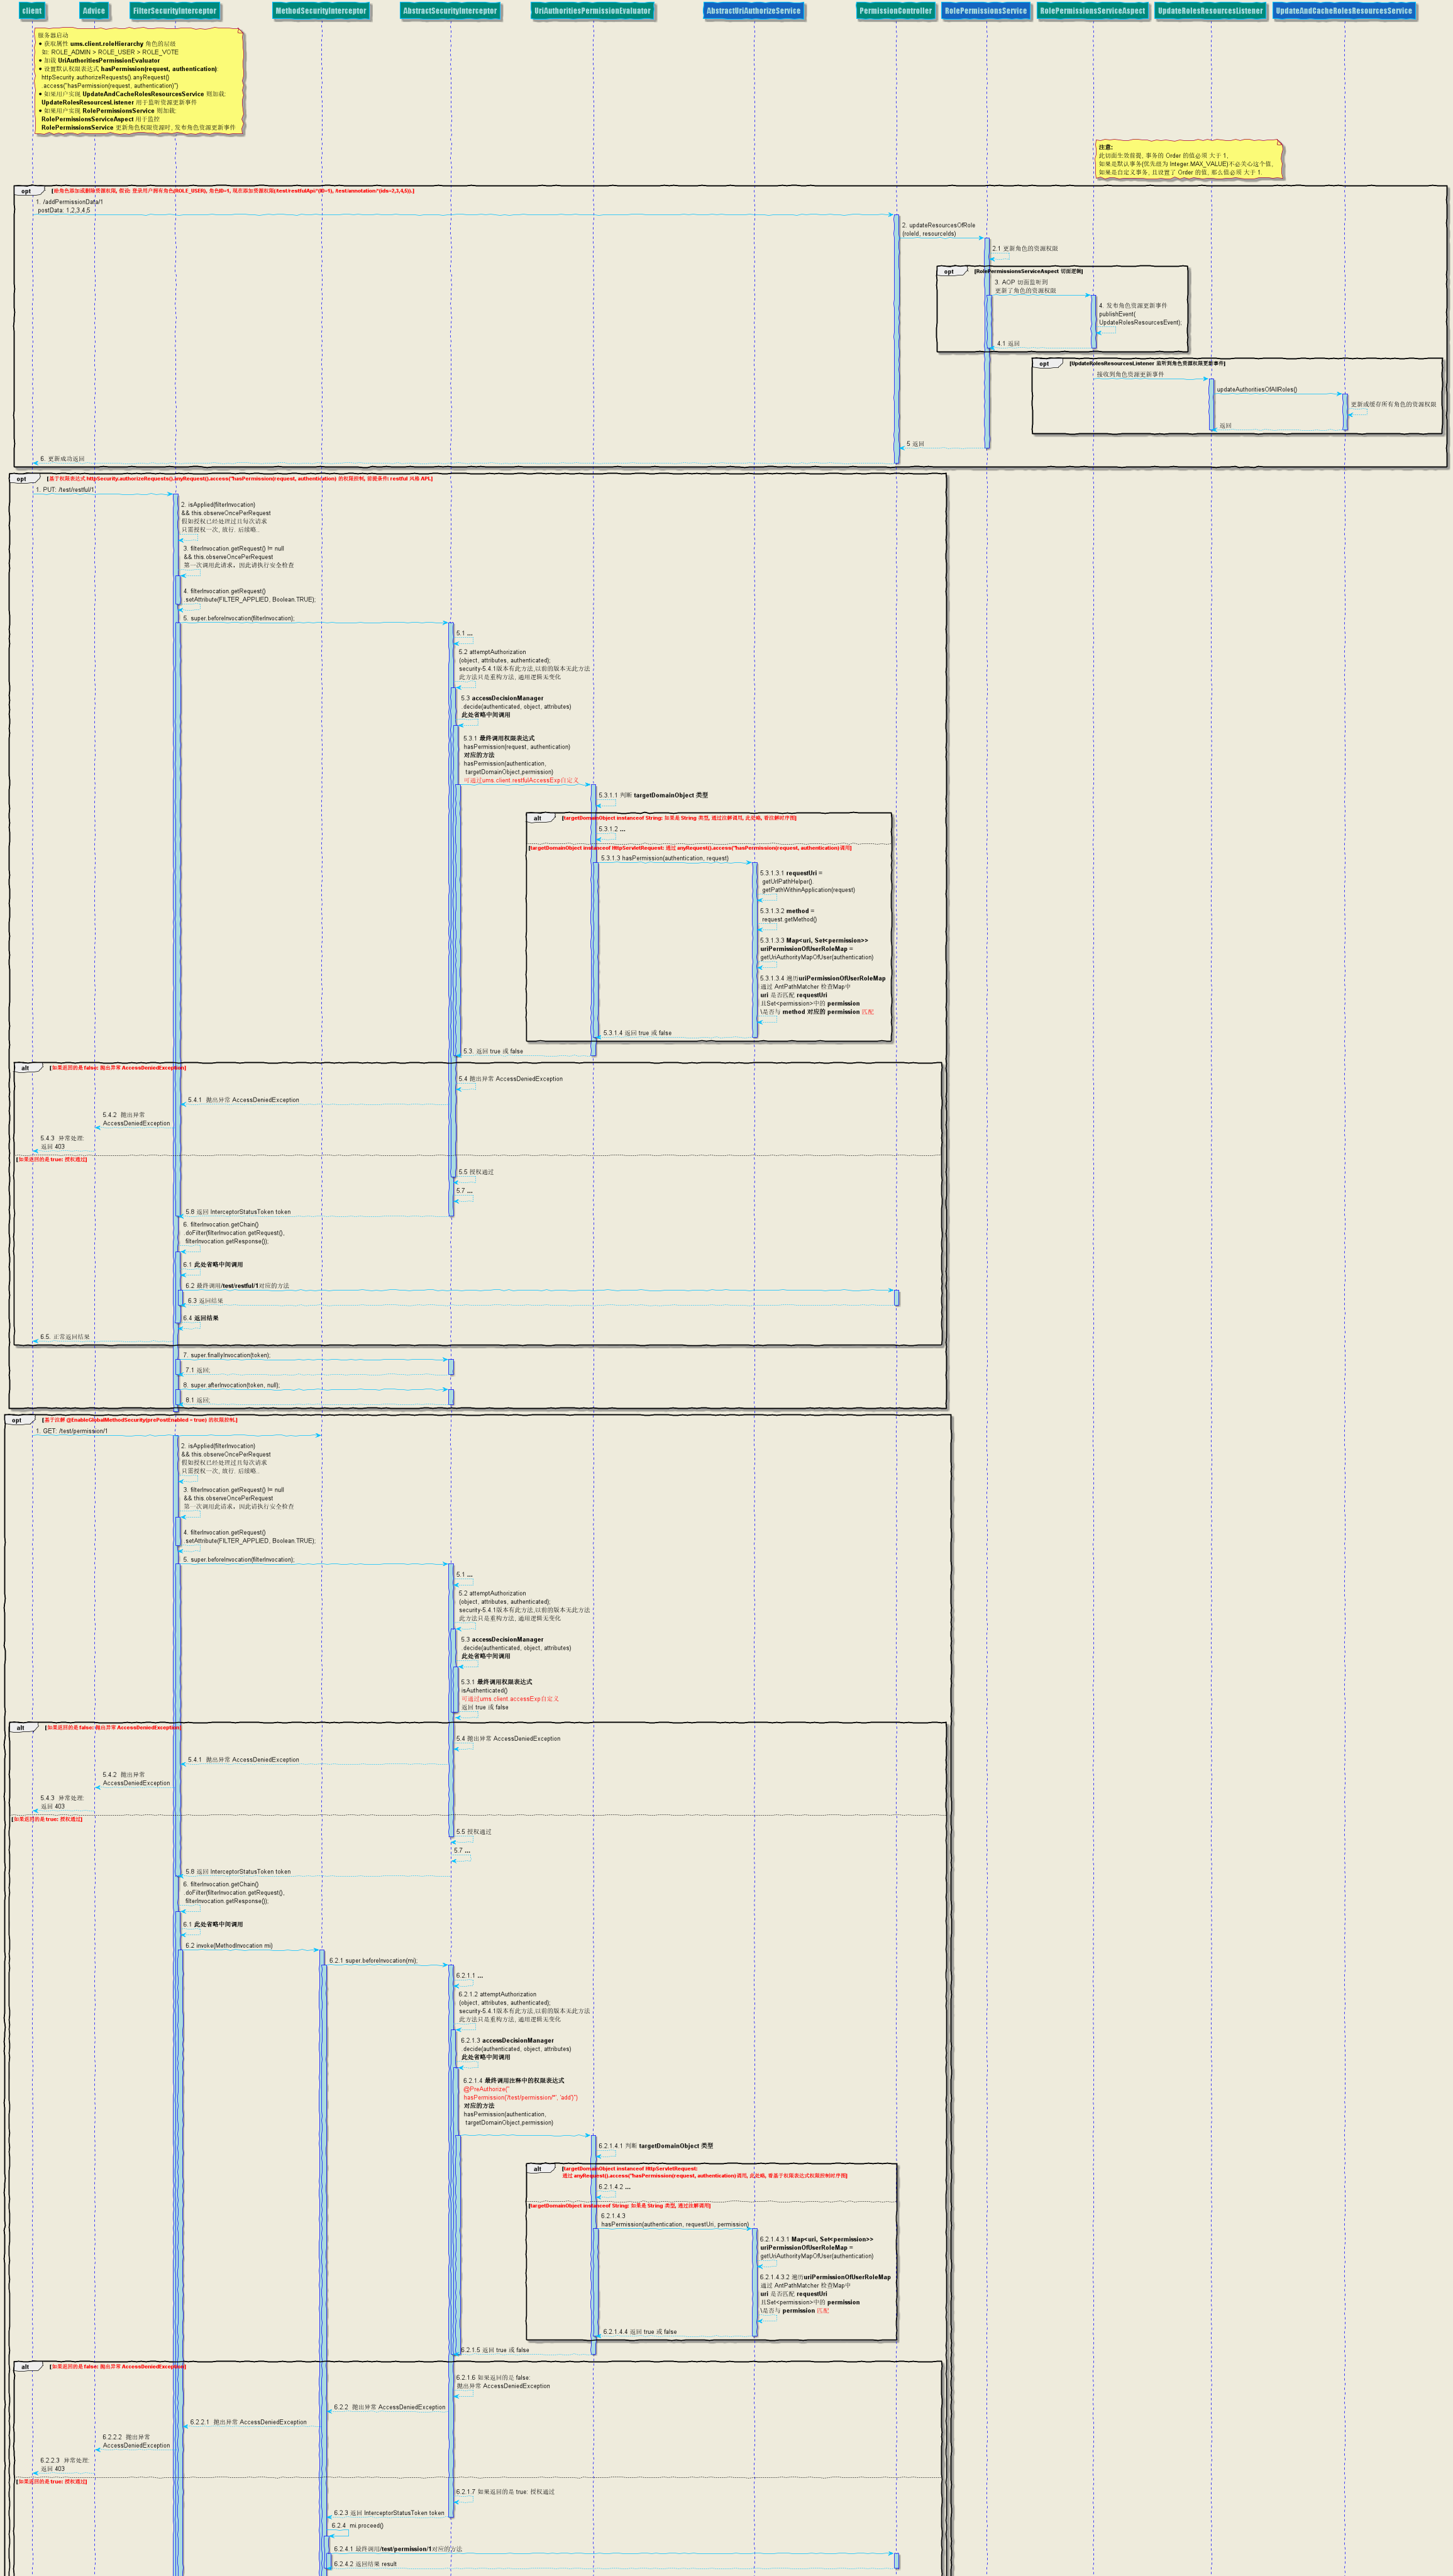The height and width of the screenshot is (2576, 1453).
Task: Click the PUT /test/restful/1 message label
Action: point(66,490)
